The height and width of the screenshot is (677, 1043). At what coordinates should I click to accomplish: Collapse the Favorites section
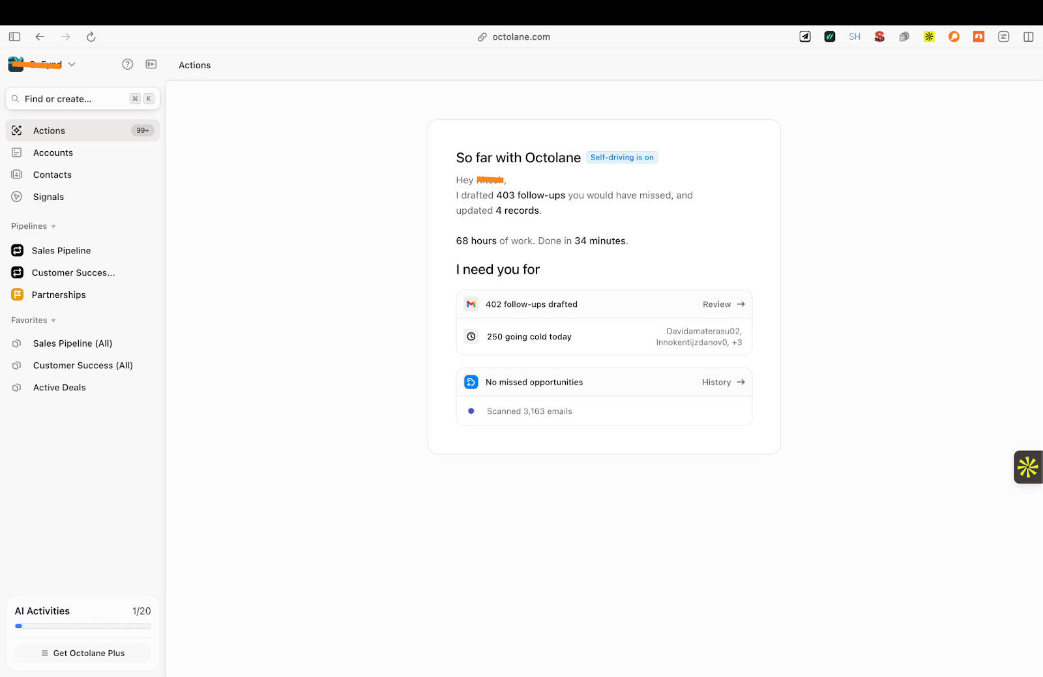[x=33, y=320]
